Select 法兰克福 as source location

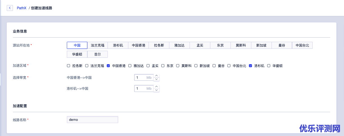tap(97, 45)
